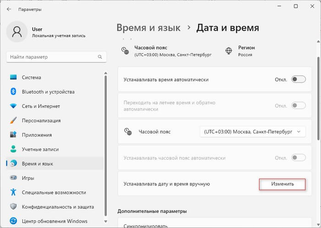Click the Wi-Fi icon for Сеть и Интернет
Image resolution: width=321 pixels, height=228 pixels.
13,106
